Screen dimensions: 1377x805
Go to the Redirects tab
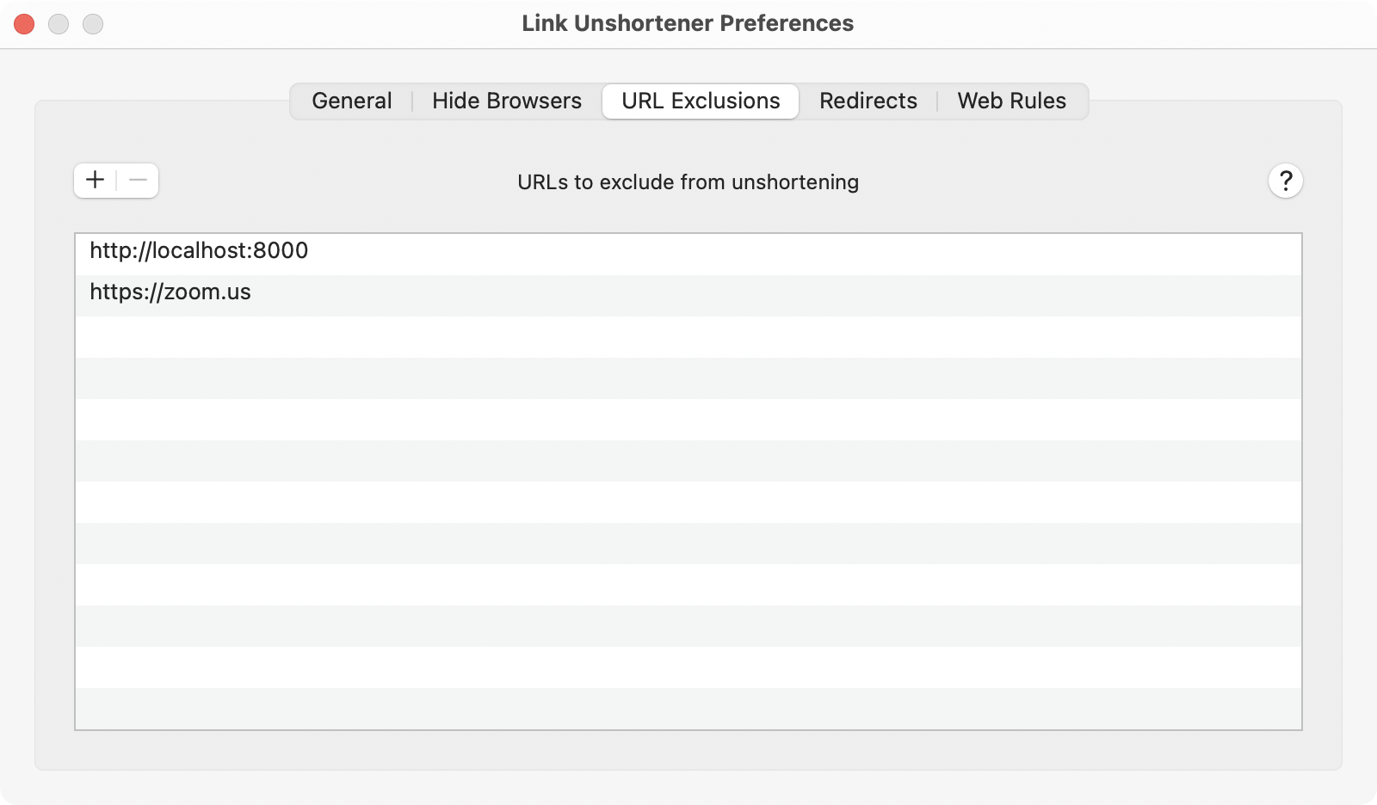[868, 101]
